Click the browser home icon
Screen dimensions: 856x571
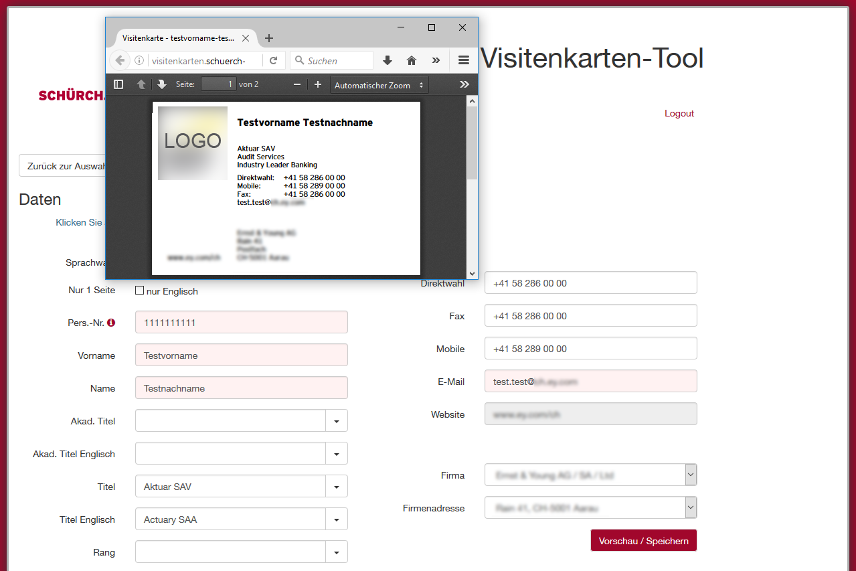coord(412,60)
